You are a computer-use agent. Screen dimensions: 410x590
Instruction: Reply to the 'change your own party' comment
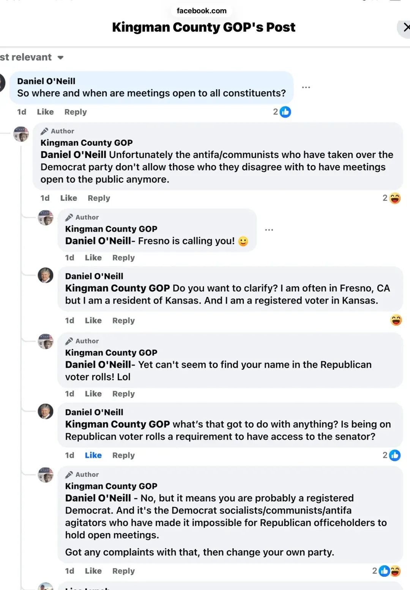(123, 571)
